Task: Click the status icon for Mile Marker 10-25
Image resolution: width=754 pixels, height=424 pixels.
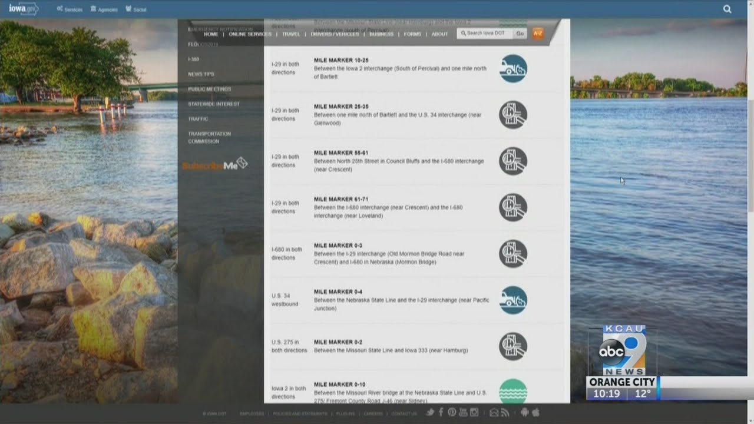Action: (513, 68)
